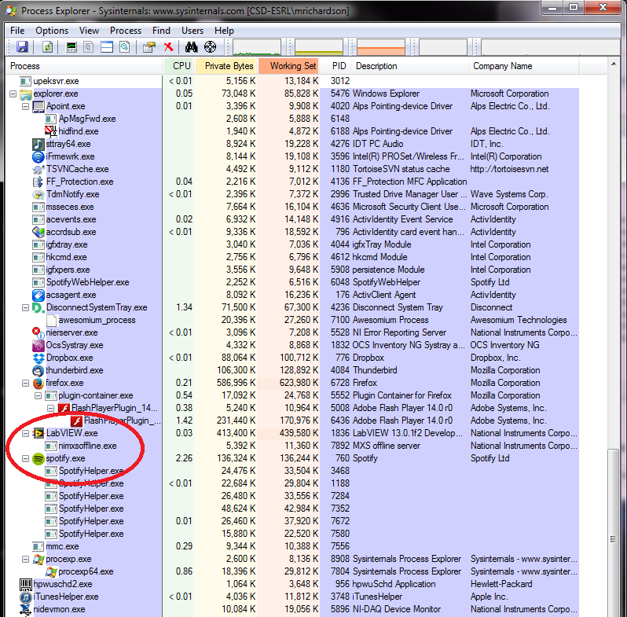The width and height of the screenshot is (627, 617).
Task: Open the Find menu
Action: point(161,31)
